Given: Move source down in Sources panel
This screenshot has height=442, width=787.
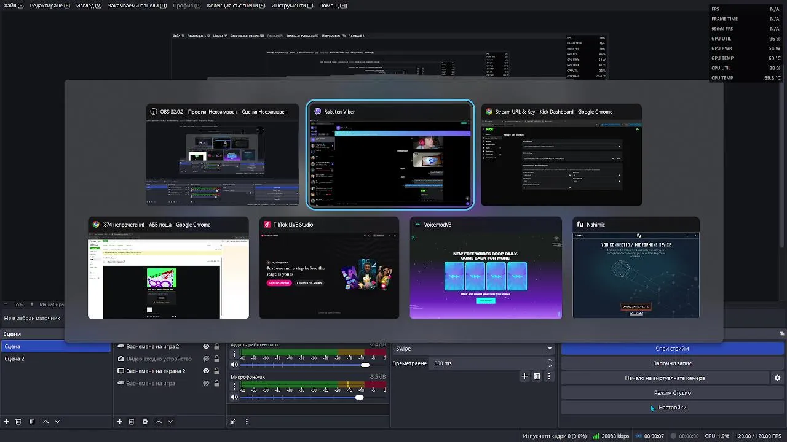Looking at the screenshot, I should pyautogui.click(x=170, y=422).
